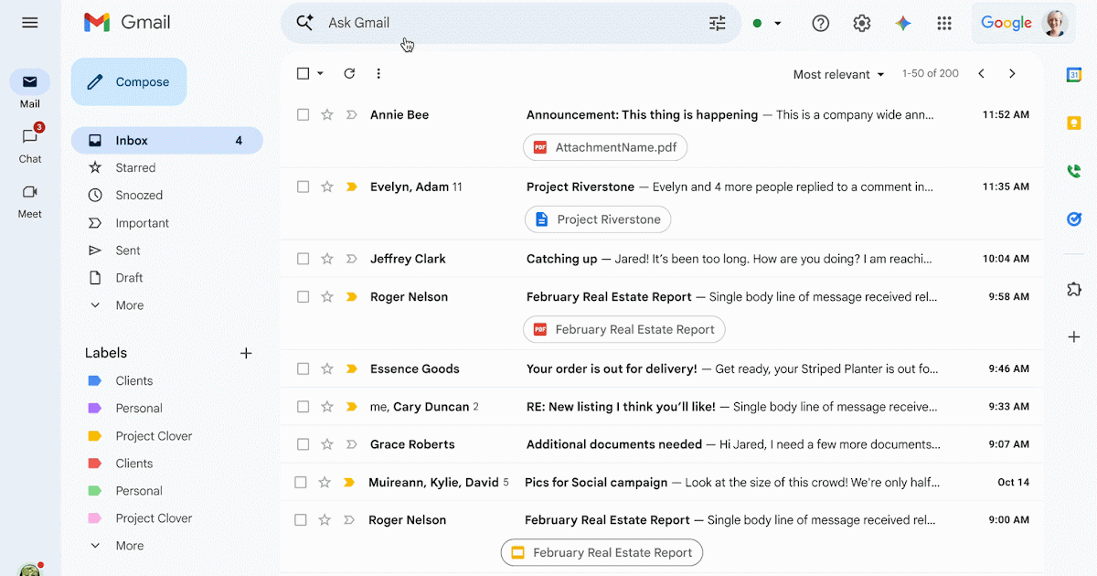Click the Refresh inbox icon
1097x576 pixels.
click(349, 74)
